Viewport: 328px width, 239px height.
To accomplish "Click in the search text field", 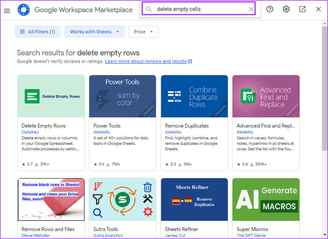I will (199, 9).
